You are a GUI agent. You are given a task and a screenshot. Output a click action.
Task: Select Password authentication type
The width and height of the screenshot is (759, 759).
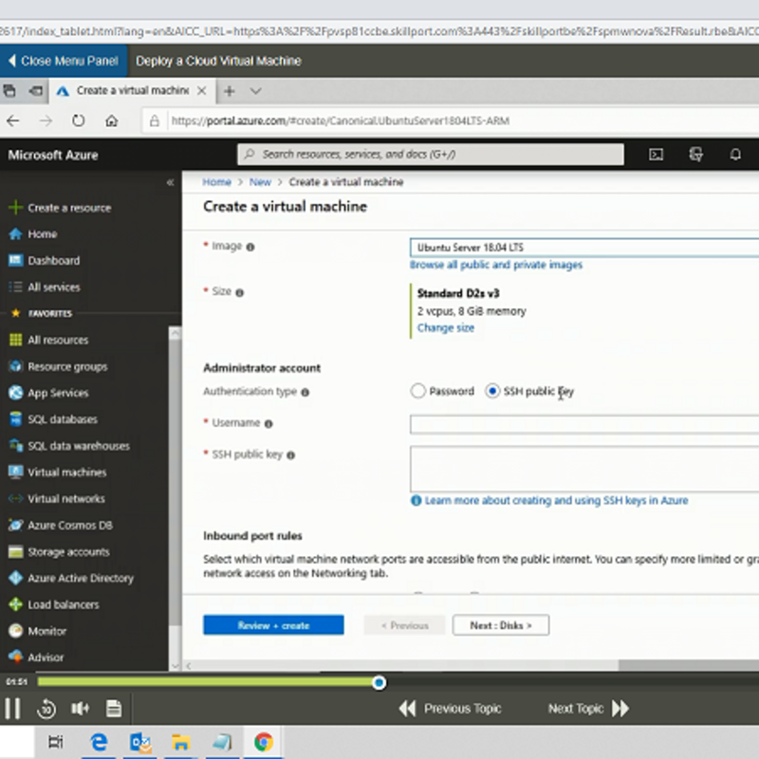pos(417,391)
